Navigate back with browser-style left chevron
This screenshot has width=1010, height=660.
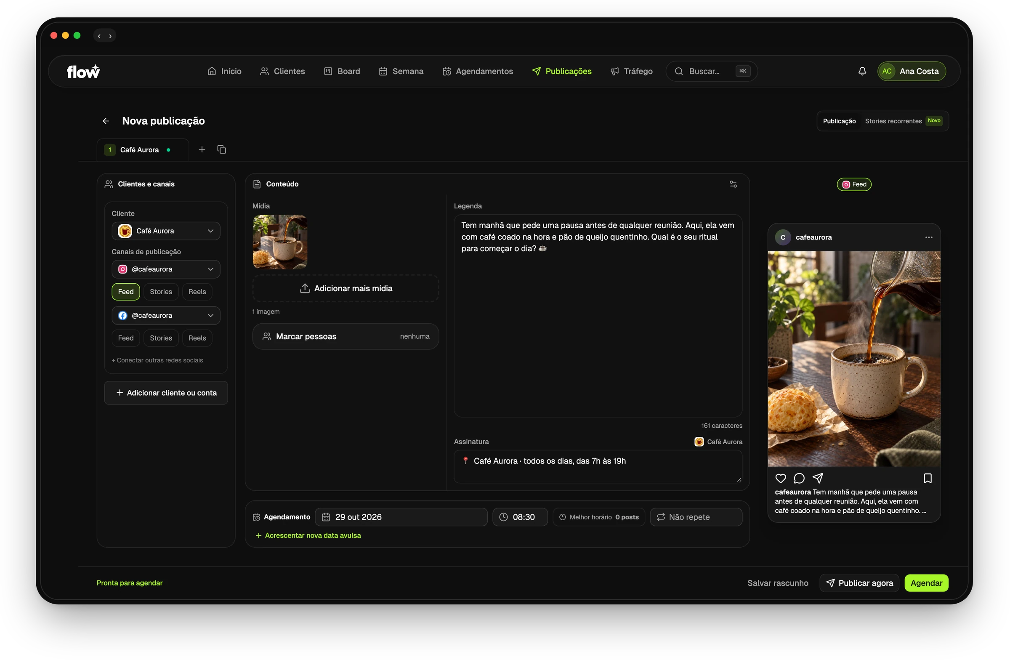[99, 36]
